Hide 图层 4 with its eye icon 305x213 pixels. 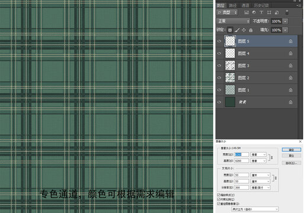click(219, 53)
